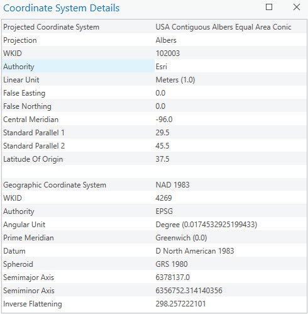308x314 pixels.
Task: Close the Coordinate System Details window
Action: coord(297,7)
